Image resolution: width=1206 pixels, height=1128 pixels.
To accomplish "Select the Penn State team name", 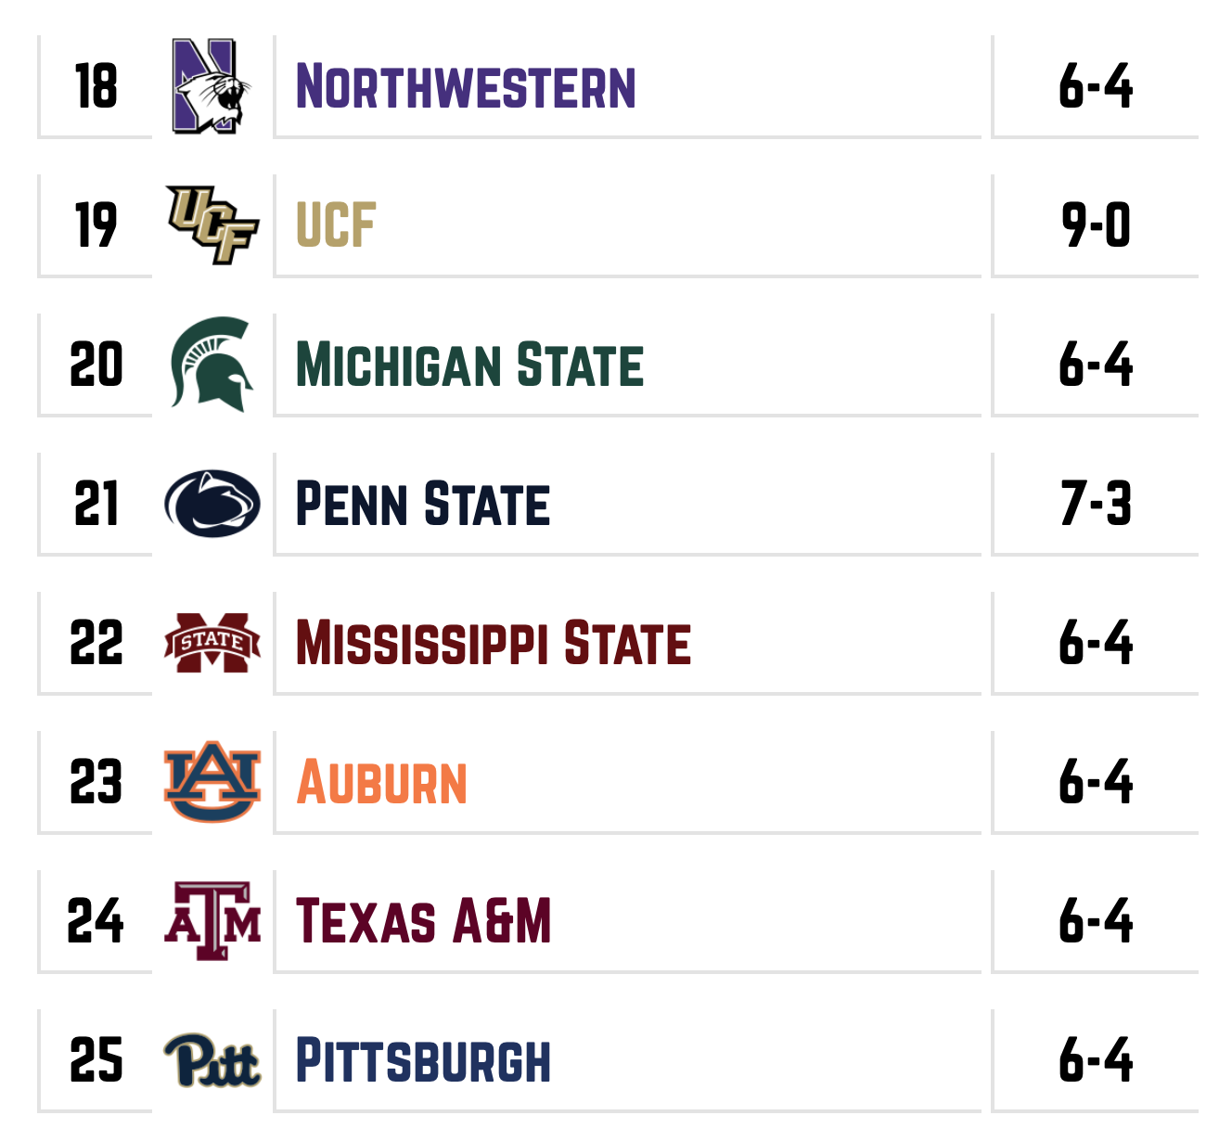I will [x=422, y=504].
